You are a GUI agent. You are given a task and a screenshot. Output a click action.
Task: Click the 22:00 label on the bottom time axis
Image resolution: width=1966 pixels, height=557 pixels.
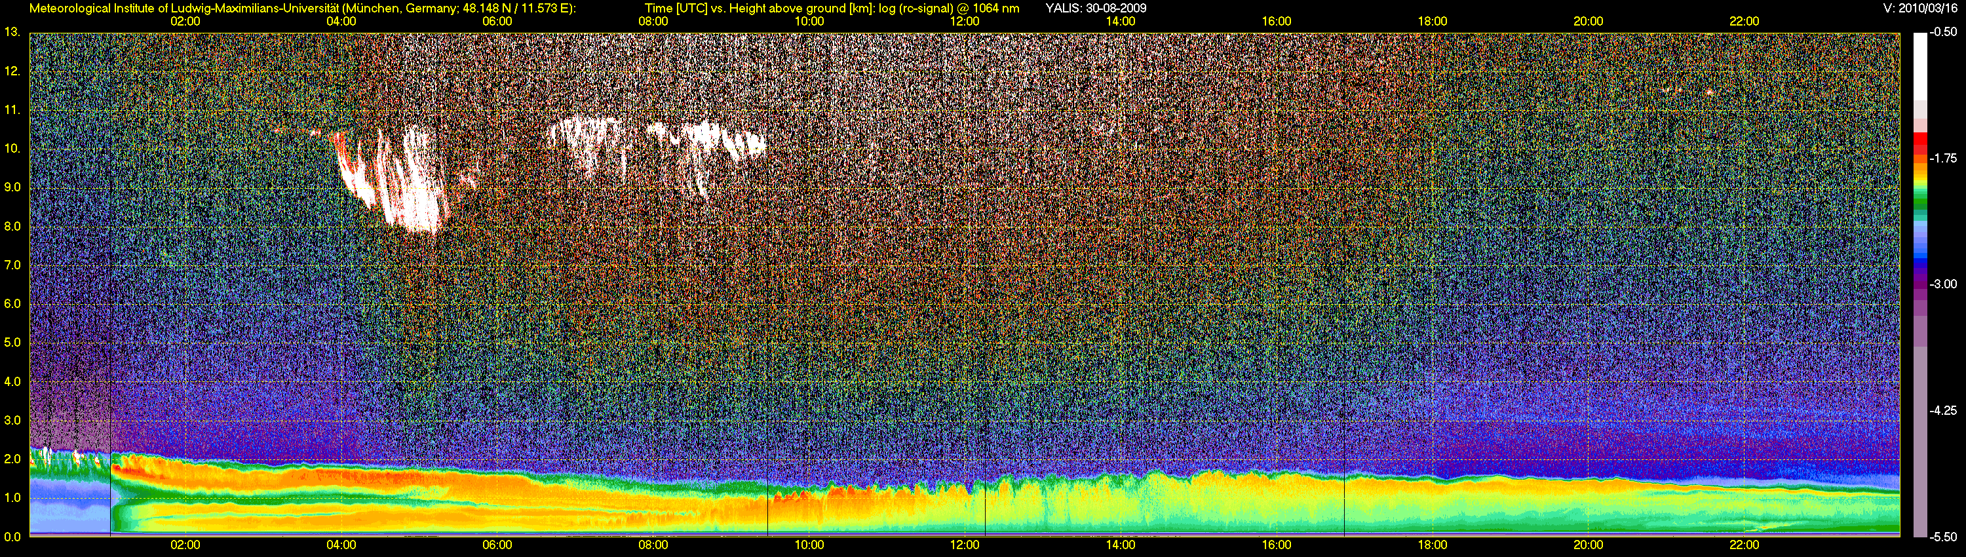[x=1744, y=545]
